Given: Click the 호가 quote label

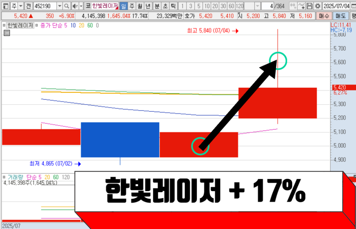Looking at the screenshot, I should tap(190, 16).
